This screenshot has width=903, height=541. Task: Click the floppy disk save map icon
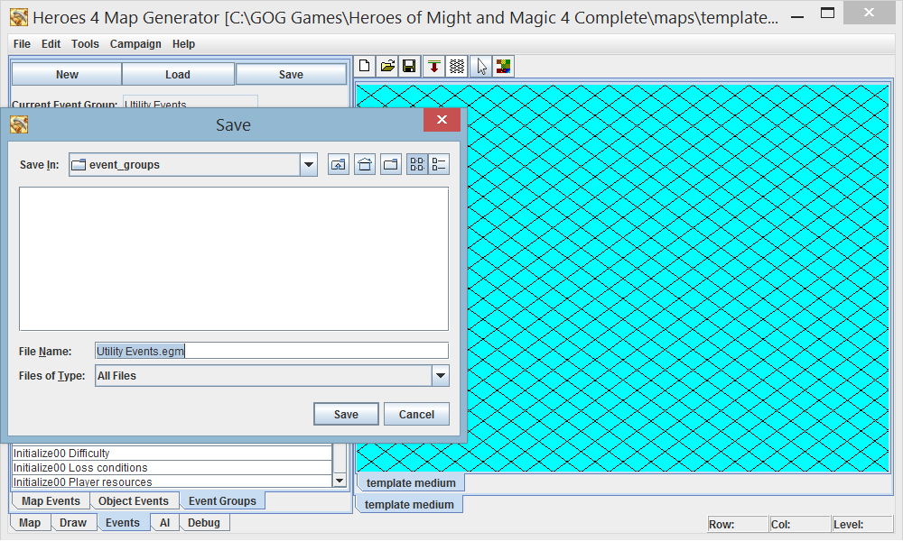(409, 66)
